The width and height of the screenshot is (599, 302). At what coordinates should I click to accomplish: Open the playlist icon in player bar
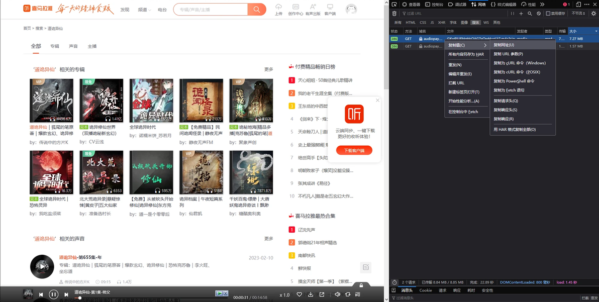pyautogui.click(x=358, y=294)
